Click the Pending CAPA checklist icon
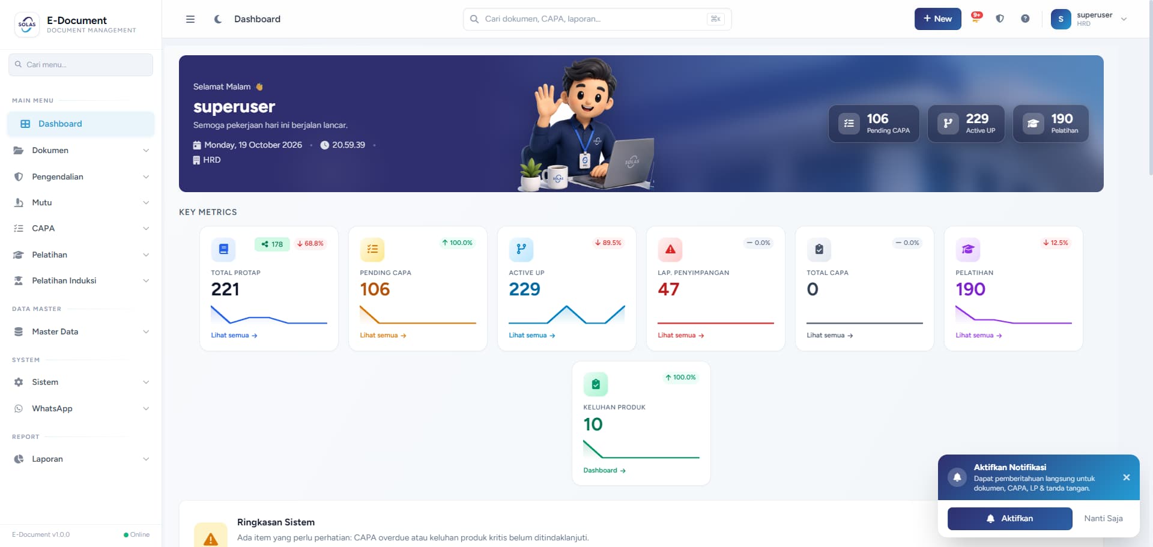Screen dimensions: 1153x547 click(x=372, y=249)
